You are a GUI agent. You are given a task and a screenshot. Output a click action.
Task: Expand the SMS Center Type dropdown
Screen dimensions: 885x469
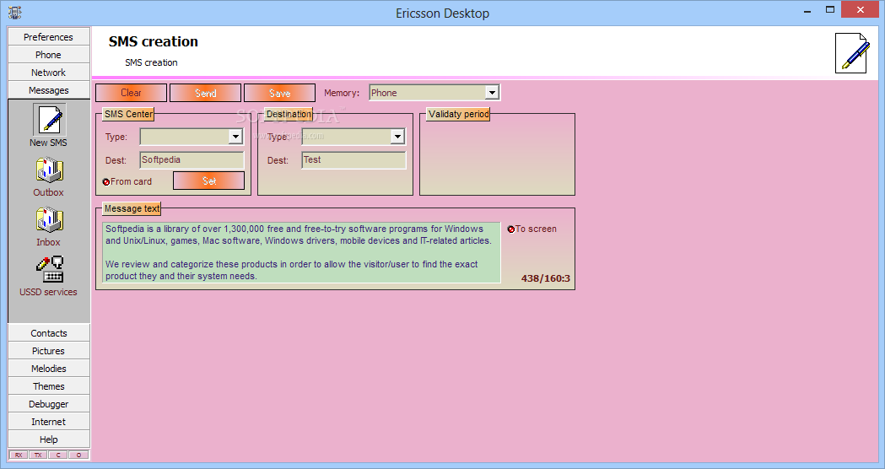(235, 136)
